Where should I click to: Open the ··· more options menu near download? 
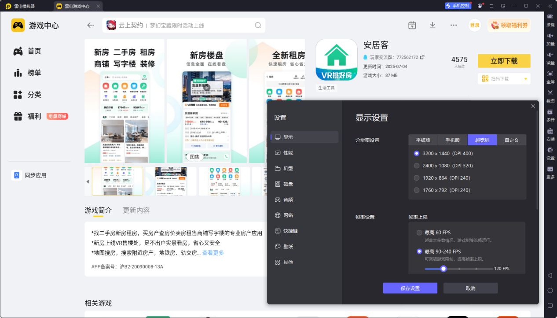pos(454,25)
